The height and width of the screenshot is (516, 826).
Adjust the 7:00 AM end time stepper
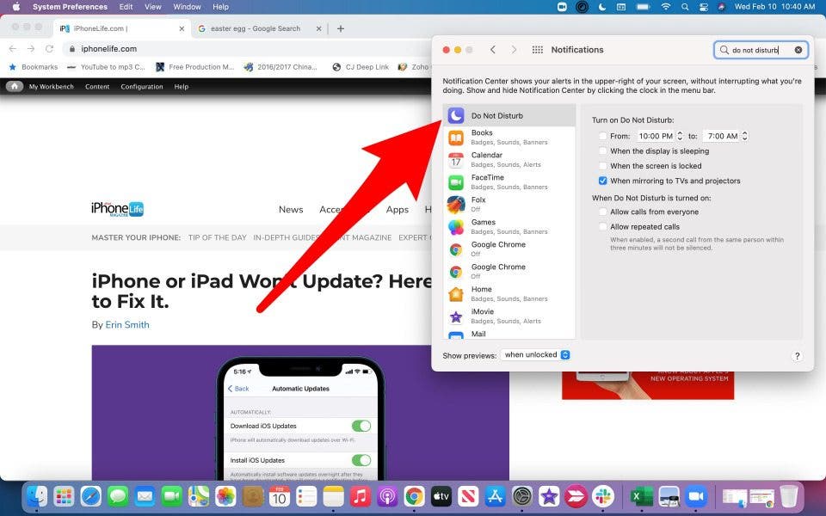coord(744,136)
